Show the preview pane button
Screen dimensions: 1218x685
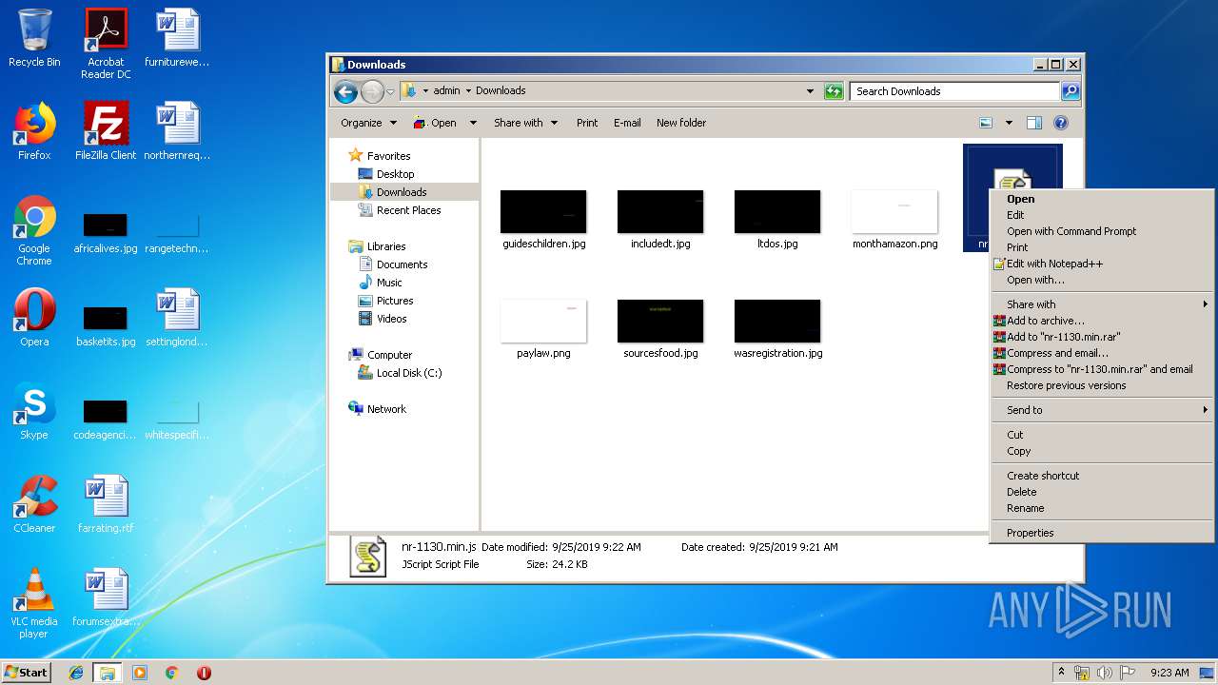point(1034,123)
